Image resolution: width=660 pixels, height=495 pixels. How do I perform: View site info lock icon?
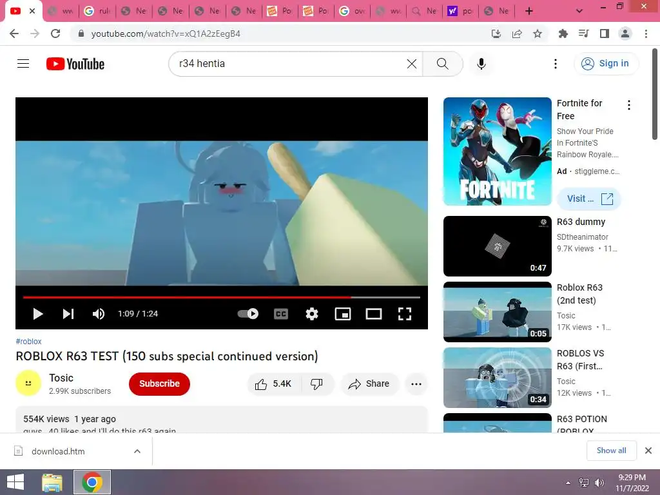(x=81, y=34)
